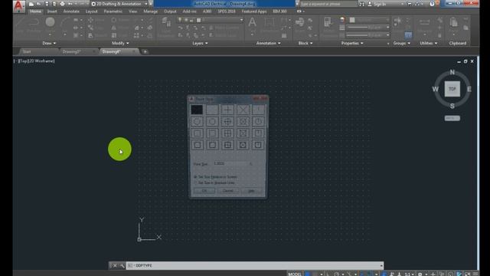Select the Circle tool in Draw panel
Viewport: 490px width, 276px height.
coord(50,22)
